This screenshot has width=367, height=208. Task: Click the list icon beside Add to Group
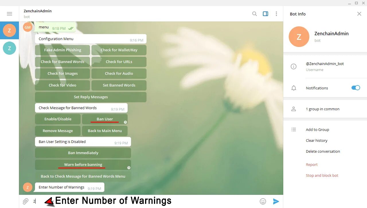[294, 129]
